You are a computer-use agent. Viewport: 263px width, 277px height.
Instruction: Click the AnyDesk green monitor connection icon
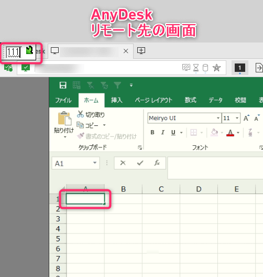pos(26,68)
